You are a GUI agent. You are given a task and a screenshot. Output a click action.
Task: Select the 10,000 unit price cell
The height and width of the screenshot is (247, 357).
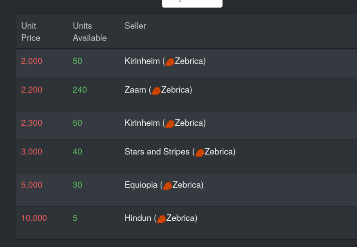point(34,218)
